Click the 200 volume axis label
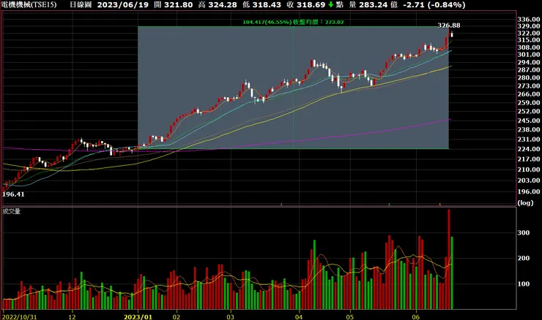 click(x=524, y=258)
